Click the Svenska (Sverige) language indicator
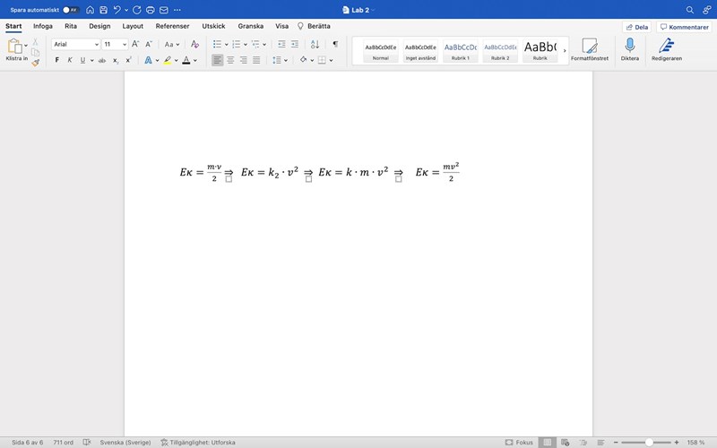 pyautogui.click(x=125, y=443)
